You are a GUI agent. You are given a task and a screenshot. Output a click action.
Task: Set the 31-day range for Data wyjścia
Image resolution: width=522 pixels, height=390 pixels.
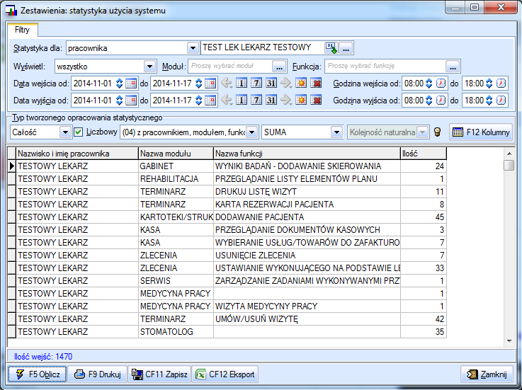coord(271,101)
